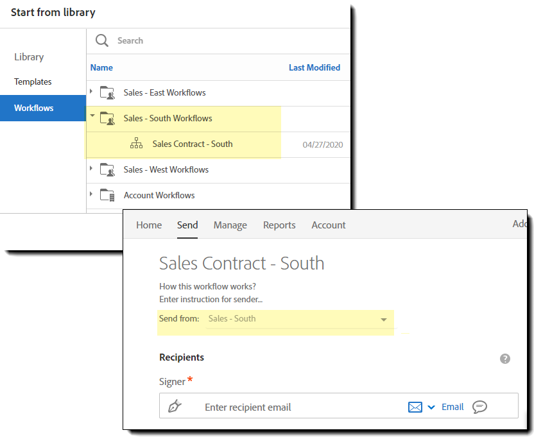Click Sales - South Workflows folder icon
This screenshot has width=534, height=437.
point(107,119)
